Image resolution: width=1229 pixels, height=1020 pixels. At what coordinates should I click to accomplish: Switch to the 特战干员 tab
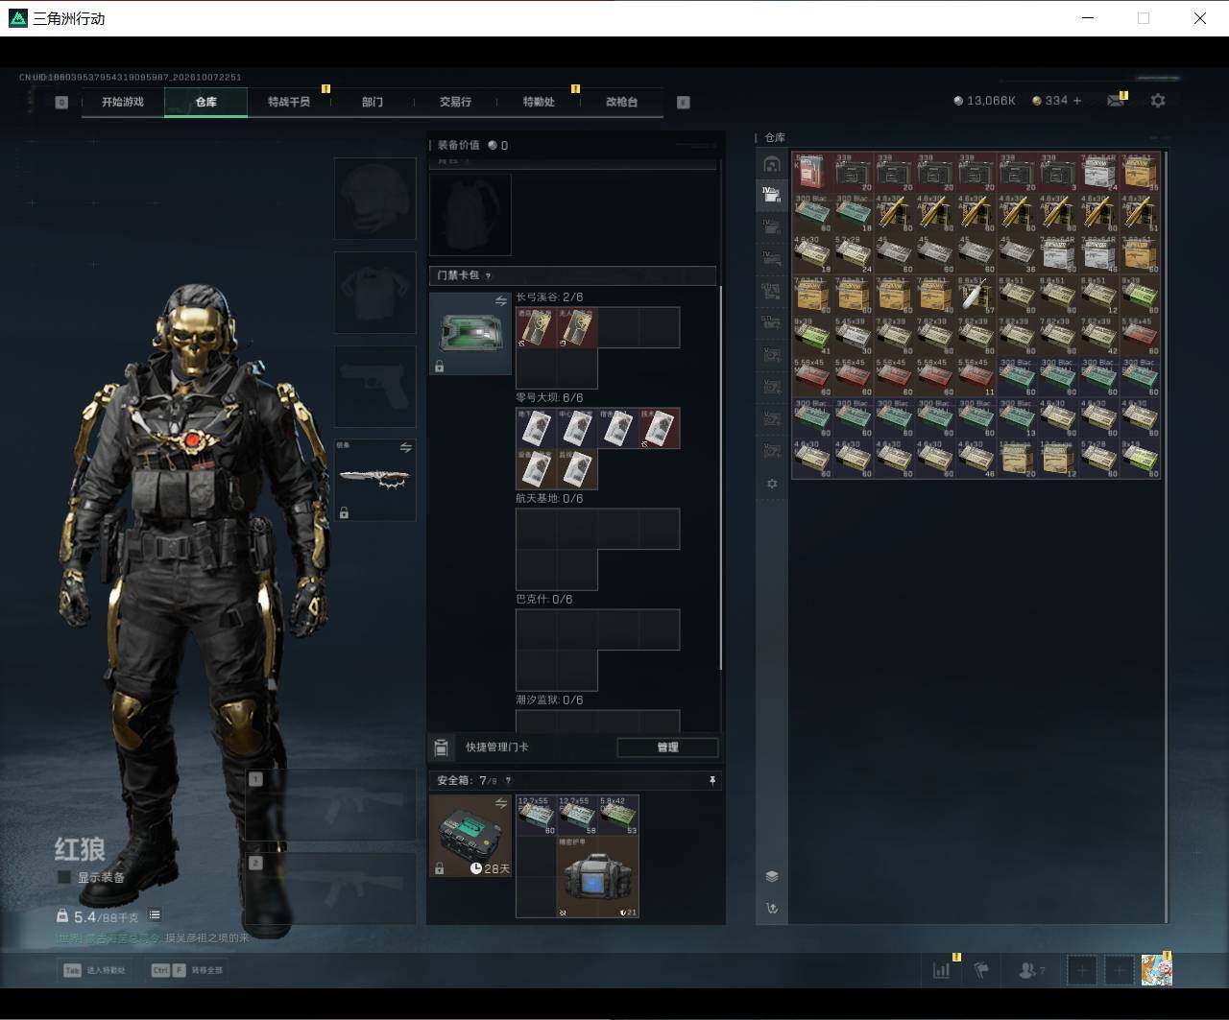(289, 102)
